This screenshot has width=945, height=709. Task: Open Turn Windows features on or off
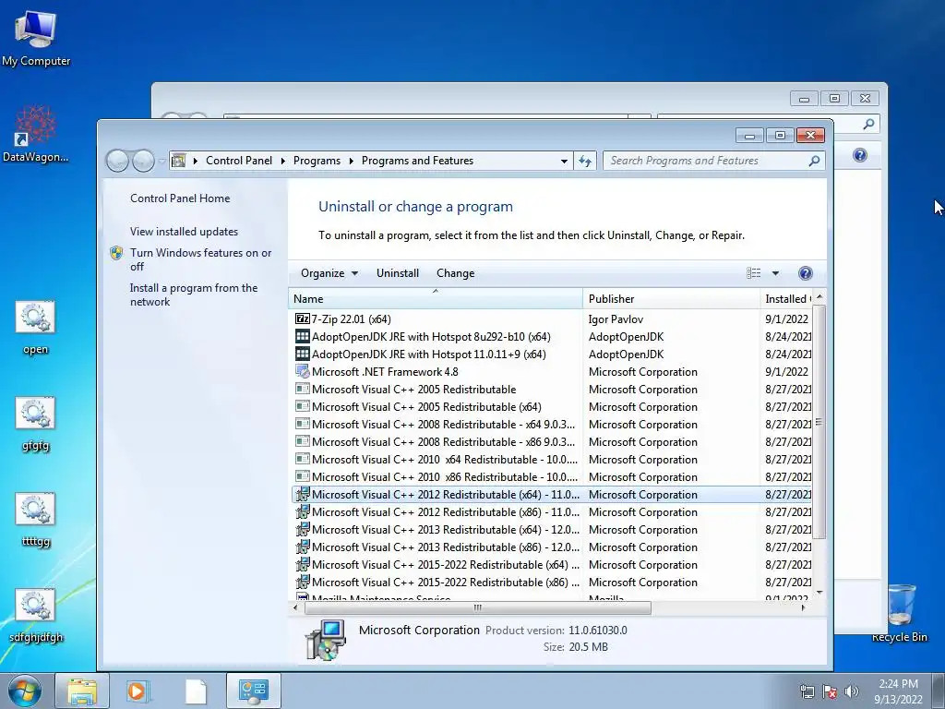[200, 259]
